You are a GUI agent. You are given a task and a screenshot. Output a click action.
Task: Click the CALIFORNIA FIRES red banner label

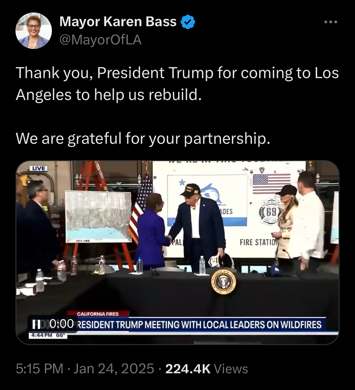point(98,314)
